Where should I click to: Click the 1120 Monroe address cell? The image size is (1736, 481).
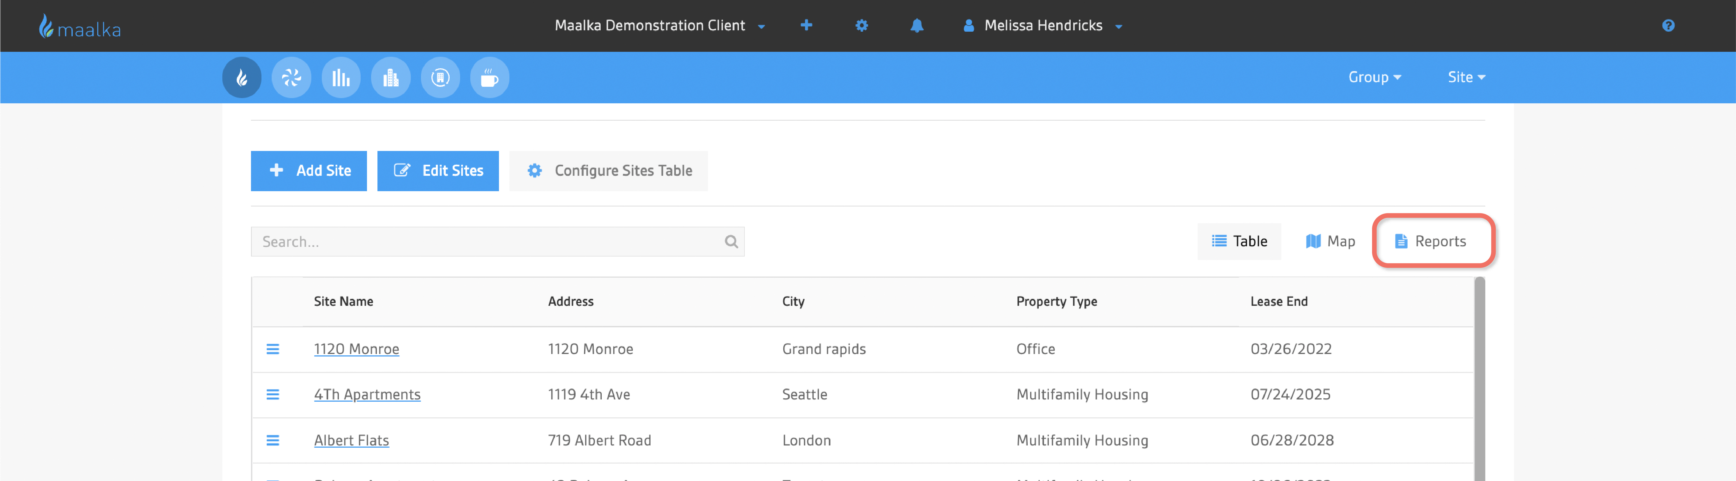pyautogui.click(x=590, y=349)
